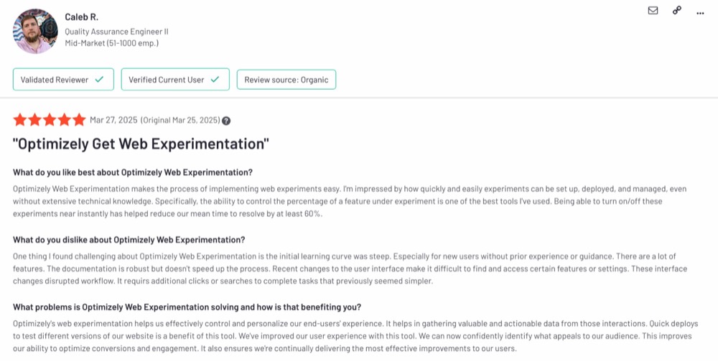Click the Verified Current User checkmark
The width and height of the screenshot is (718, 362).
point(215,80)
